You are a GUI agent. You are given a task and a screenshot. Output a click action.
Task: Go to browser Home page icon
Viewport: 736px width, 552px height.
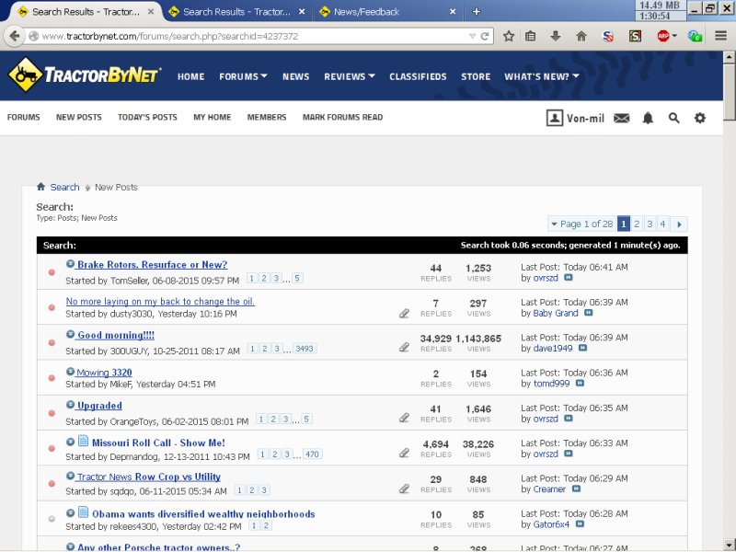point(581,36)
